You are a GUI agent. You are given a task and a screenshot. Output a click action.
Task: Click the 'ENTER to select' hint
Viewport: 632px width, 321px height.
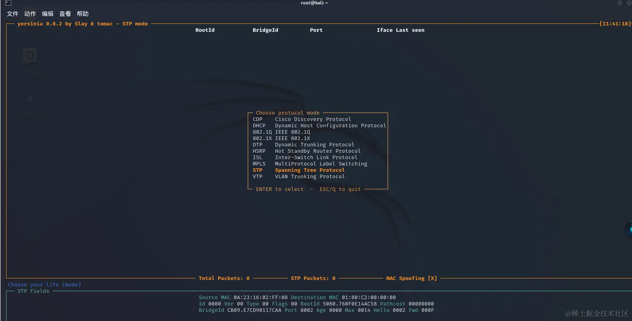click(280, 189)
